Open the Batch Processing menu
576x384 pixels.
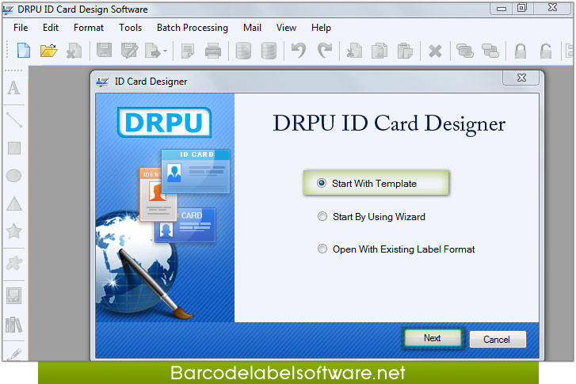point(192,28)
